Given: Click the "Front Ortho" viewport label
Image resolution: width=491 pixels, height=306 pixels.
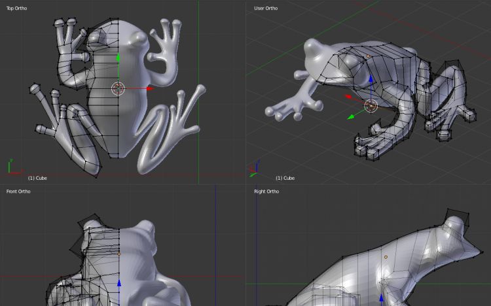Looking at the screenshot, I should 18,192.
